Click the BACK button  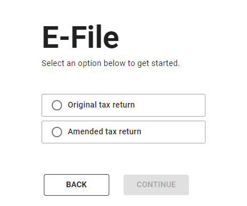click(x=76, y=185)
